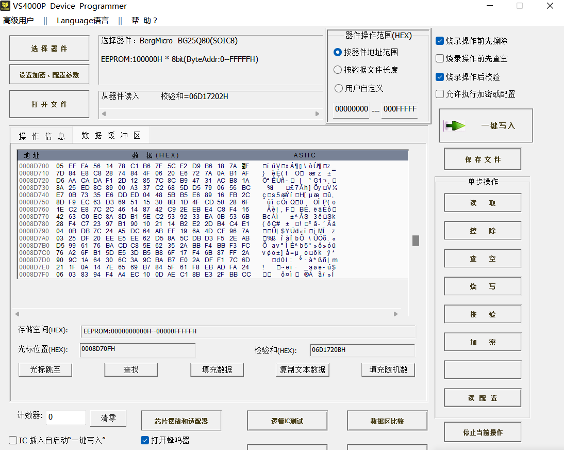Disable the 打开蜂鸣器 checkbox
This screenshot has width=564, height=450.
tap(145, 441)
